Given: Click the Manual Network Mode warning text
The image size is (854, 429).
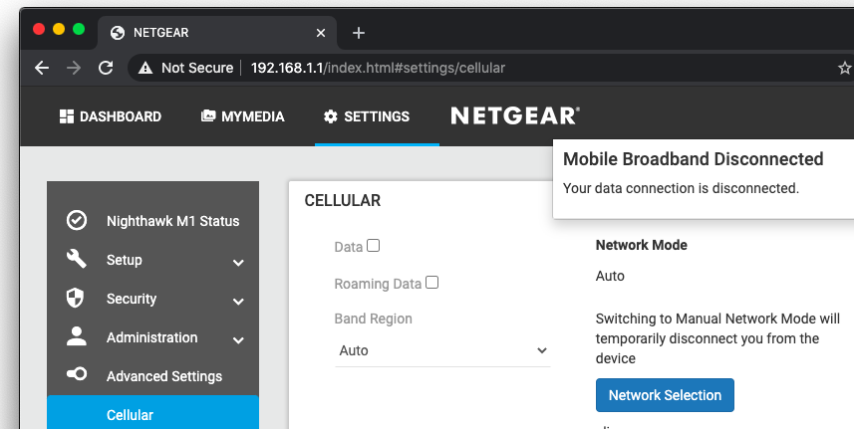Looking at the screenshot, I should coord(717,338).
